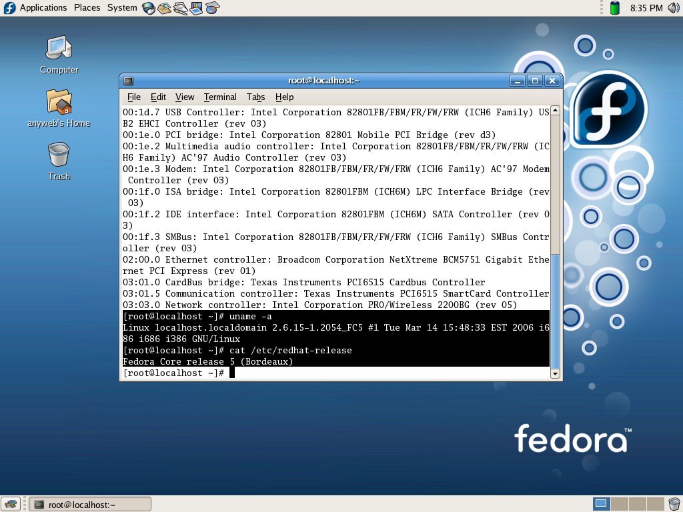Launch the word processor panel icon
The height and width of the screenshot is (512, 683).
180,8
